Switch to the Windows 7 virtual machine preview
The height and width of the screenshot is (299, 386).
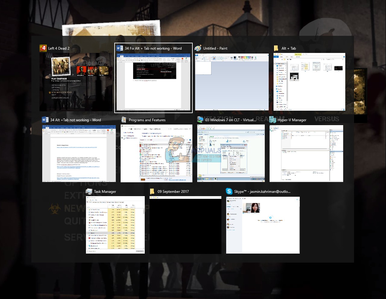(x=231, y=153)
